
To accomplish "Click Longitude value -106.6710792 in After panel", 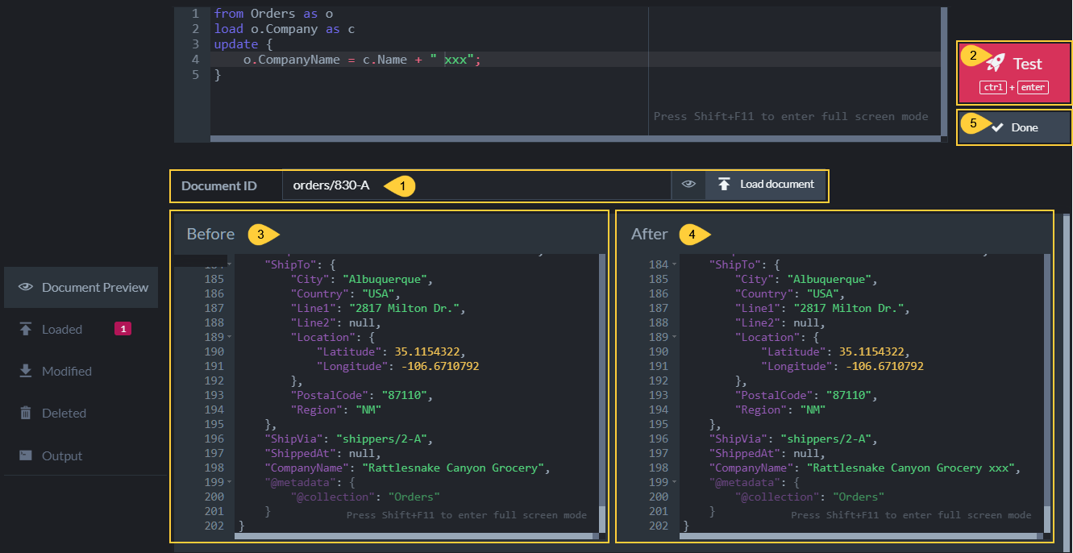I will coord(884,367).
